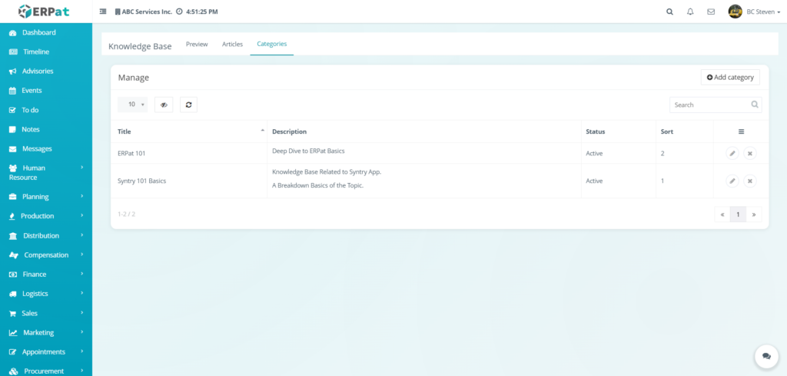
Task: Edit the ERPat 101 category
Action: (x=732, y=154)
